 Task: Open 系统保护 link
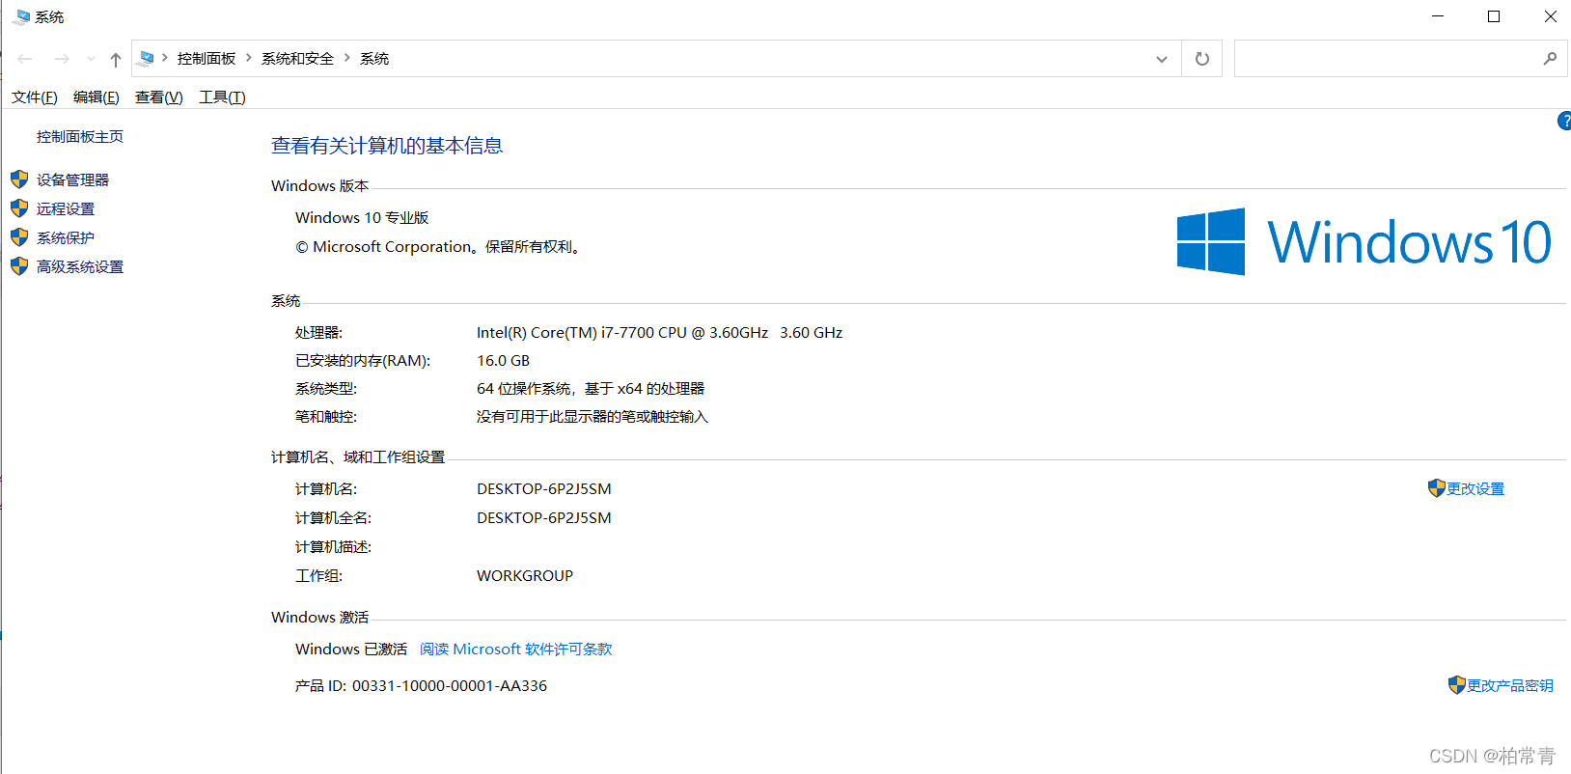[66, 237]
